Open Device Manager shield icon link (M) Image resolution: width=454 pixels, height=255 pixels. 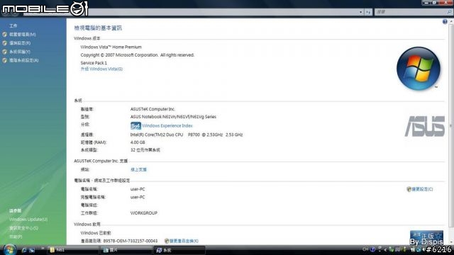(4, 35)
